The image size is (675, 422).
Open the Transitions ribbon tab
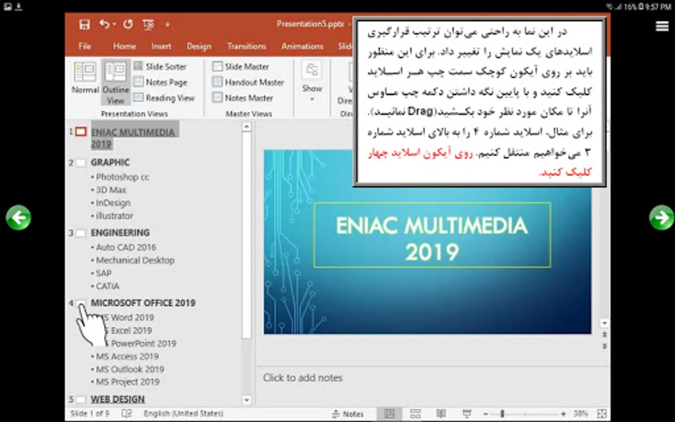[247, 46]
